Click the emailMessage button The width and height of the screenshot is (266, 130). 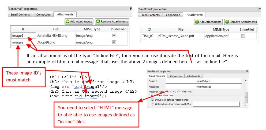[x=204, y=87]
